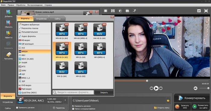
Task: Expand the output format dropdown arrow
Action: 65,101
